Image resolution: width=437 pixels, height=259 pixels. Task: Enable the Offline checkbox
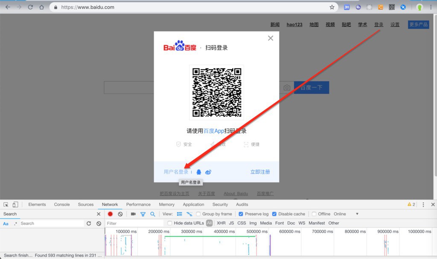tap(314, 214)
